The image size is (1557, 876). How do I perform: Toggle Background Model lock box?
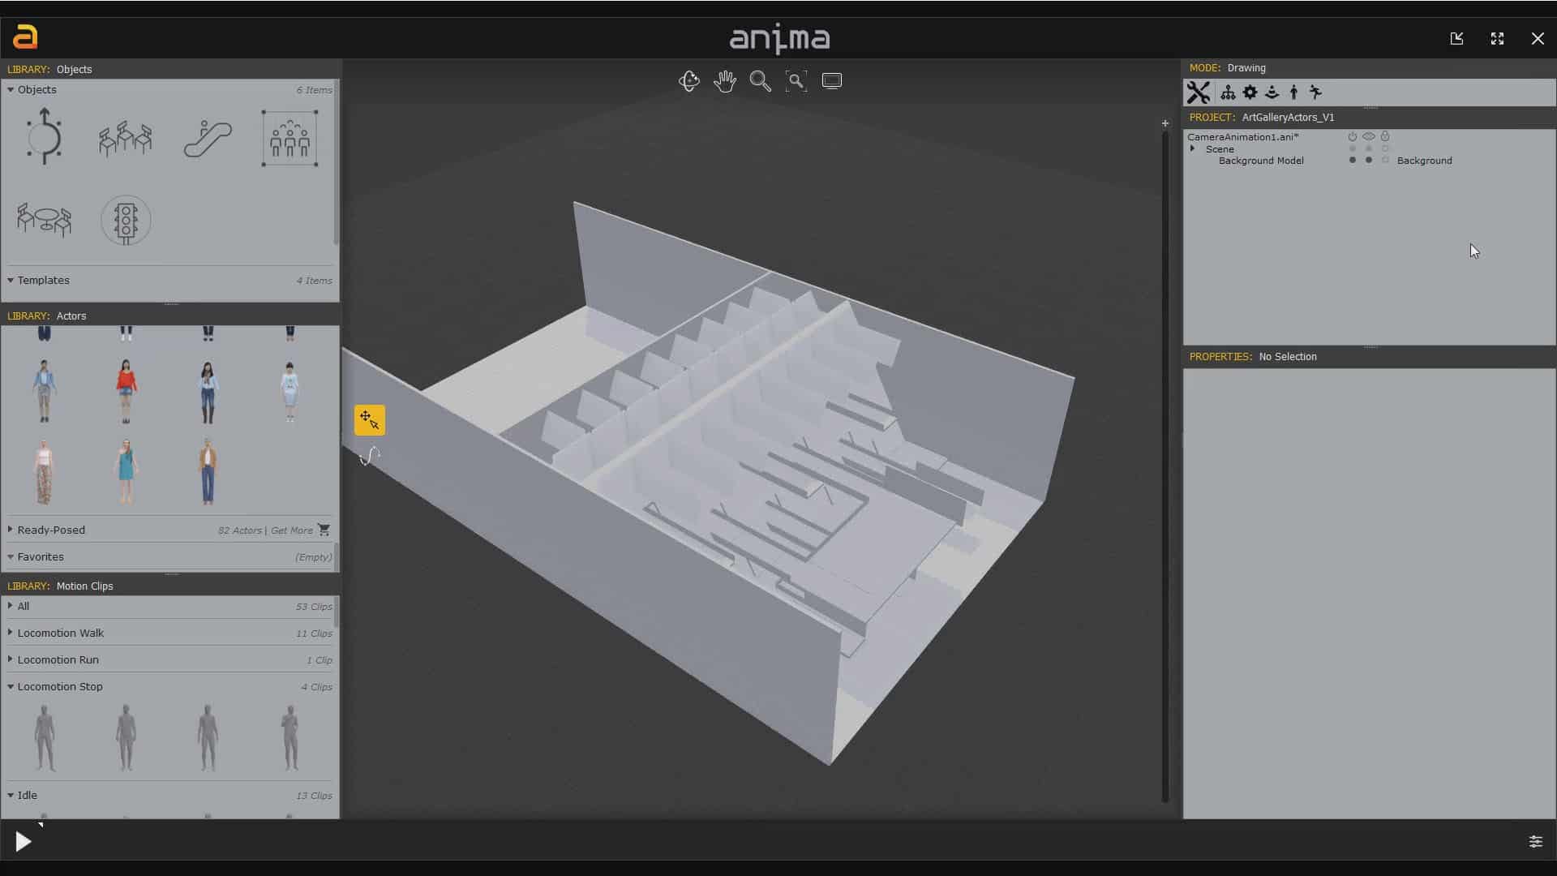(x=1385, y=161)
